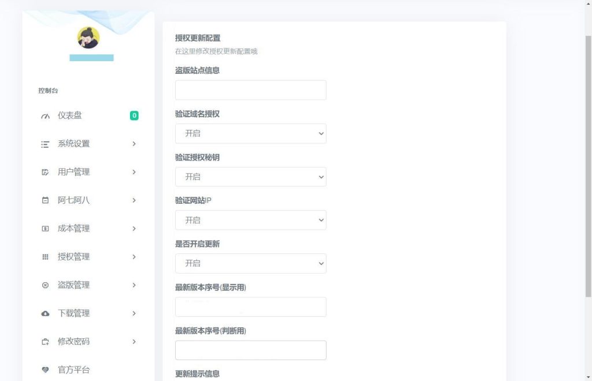Click the 盗版管理 blocked-circle icon
Viewport: 592px width, 381px height.
click(x=46, y=285)
